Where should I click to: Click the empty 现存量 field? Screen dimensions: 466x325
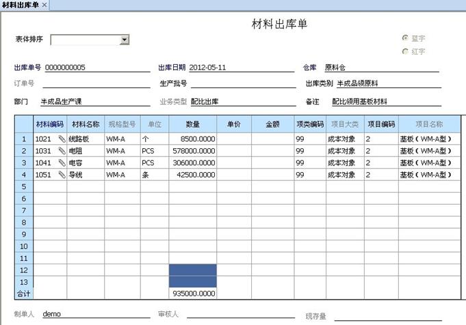(388, 316)
